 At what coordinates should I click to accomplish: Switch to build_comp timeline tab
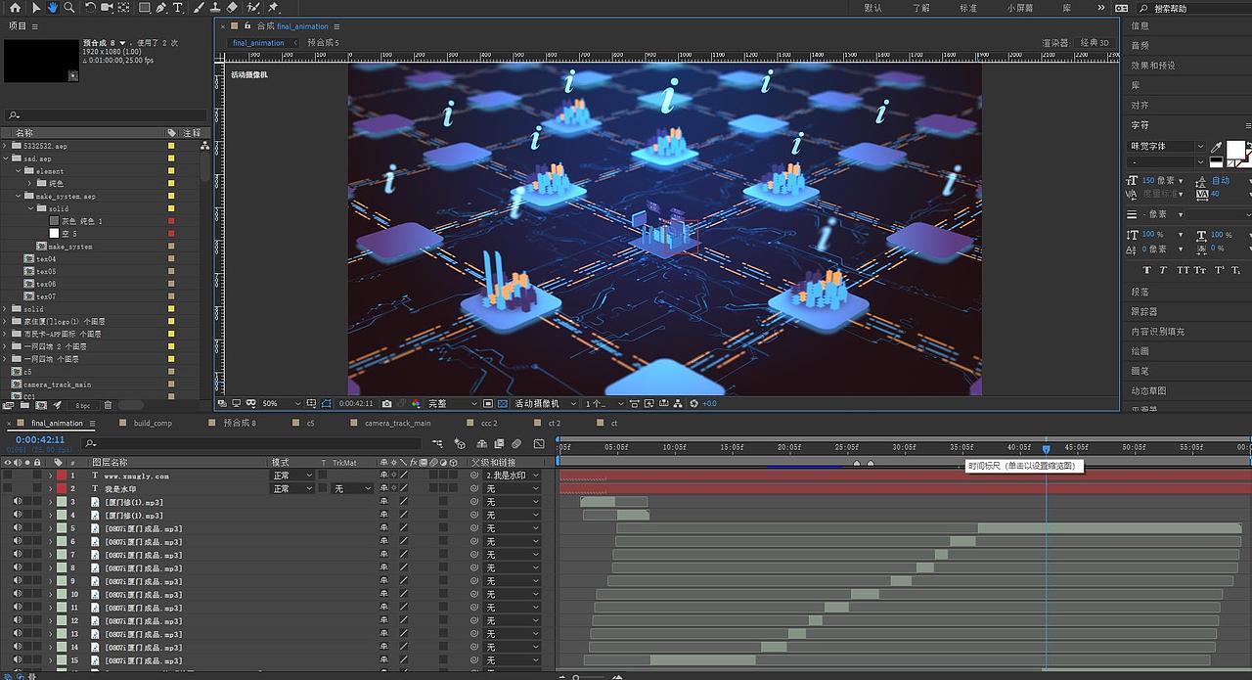153,424
